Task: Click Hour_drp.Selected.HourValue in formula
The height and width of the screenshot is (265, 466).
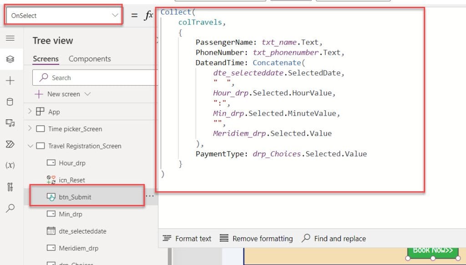Action: point(272,93)
